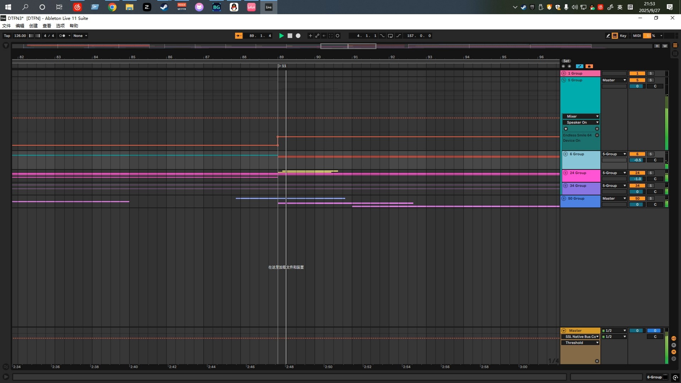The image size is (681, 383).
Task: Click the W optimize width button
Action: (665, 46)
